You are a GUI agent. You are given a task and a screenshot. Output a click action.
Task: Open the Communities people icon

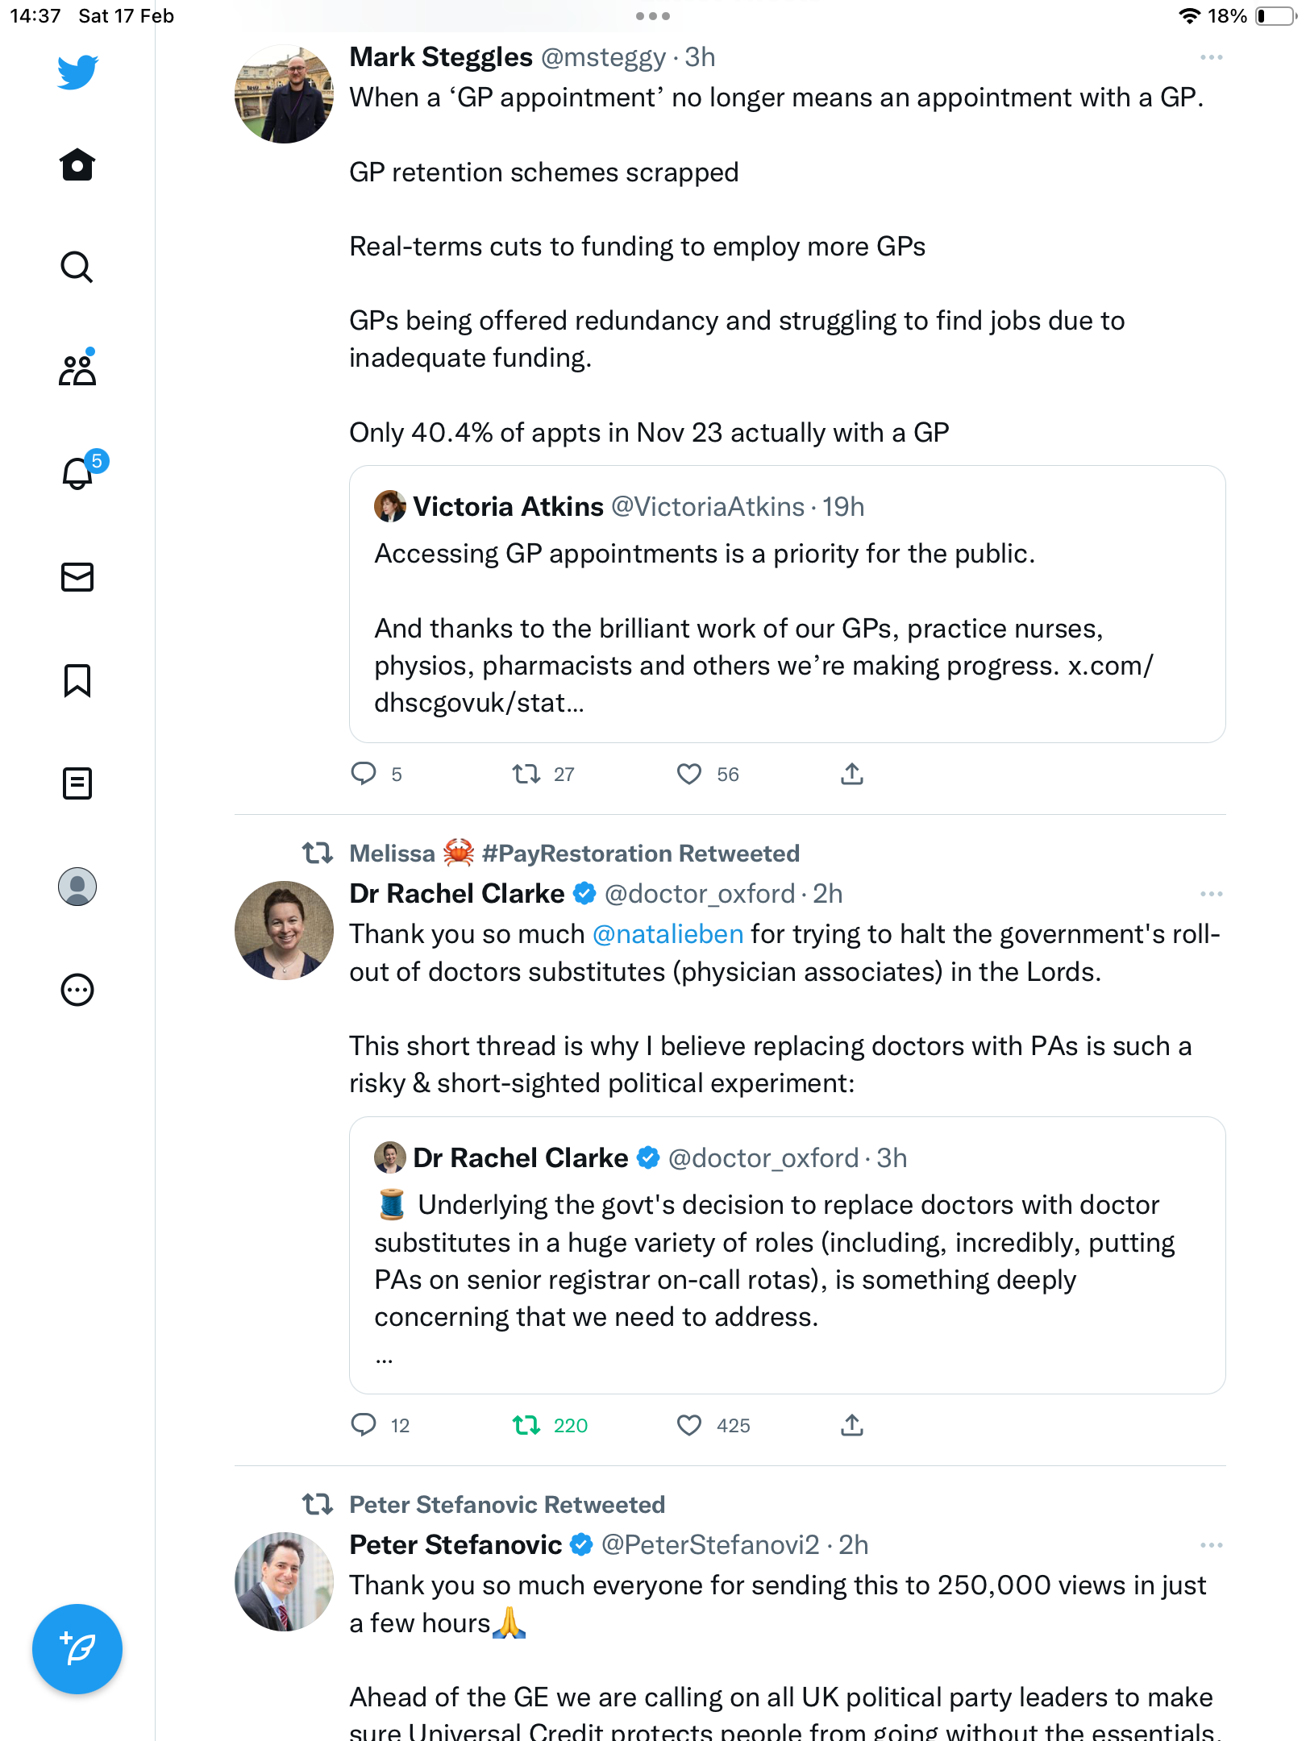[77, 369]
